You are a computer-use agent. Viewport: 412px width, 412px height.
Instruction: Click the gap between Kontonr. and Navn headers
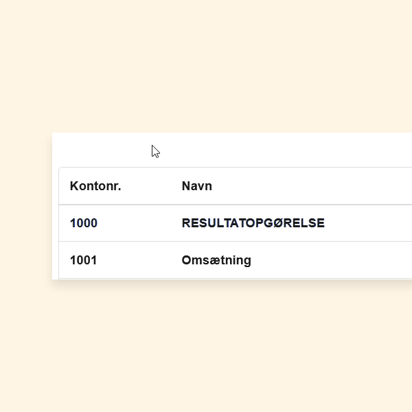coord(151,186)
